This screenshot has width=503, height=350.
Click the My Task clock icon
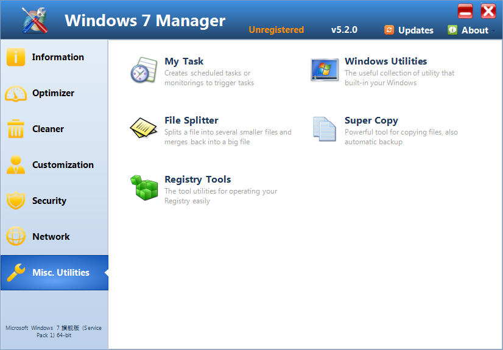coord(144,70)
